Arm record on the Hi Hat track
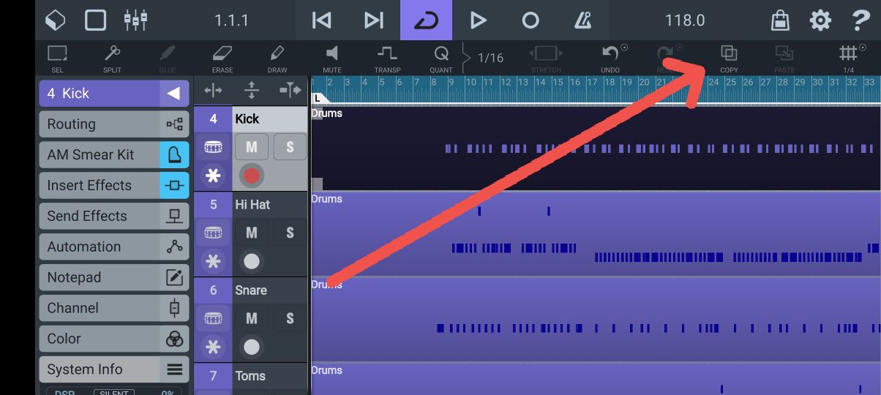881x395 pixels. click(252, 262)
